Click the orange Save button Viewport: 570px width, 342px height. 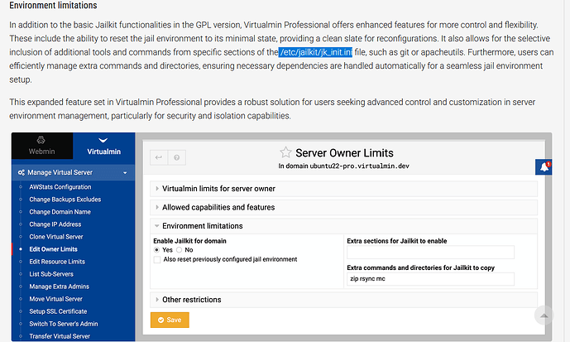[170, 320]
